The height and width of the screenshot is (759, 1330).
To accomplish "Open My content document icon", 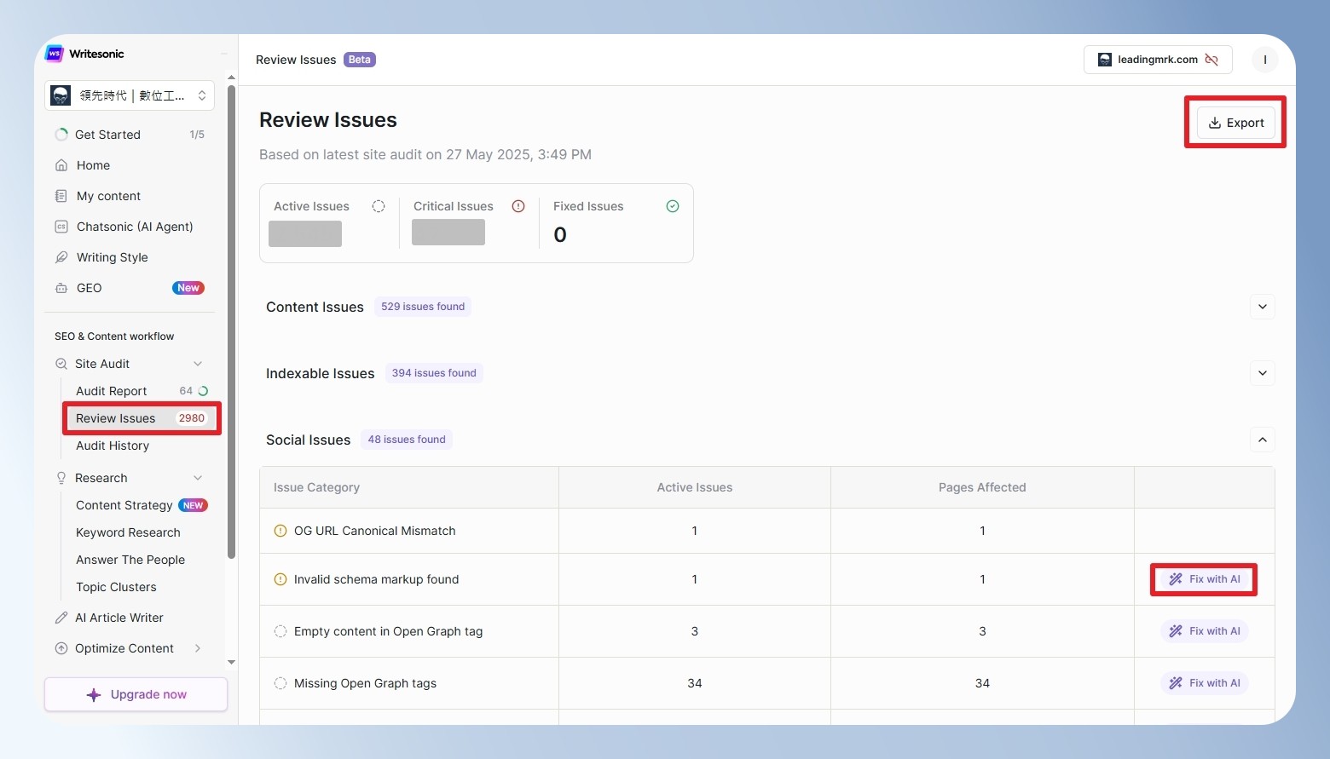I will pos(61,196).
